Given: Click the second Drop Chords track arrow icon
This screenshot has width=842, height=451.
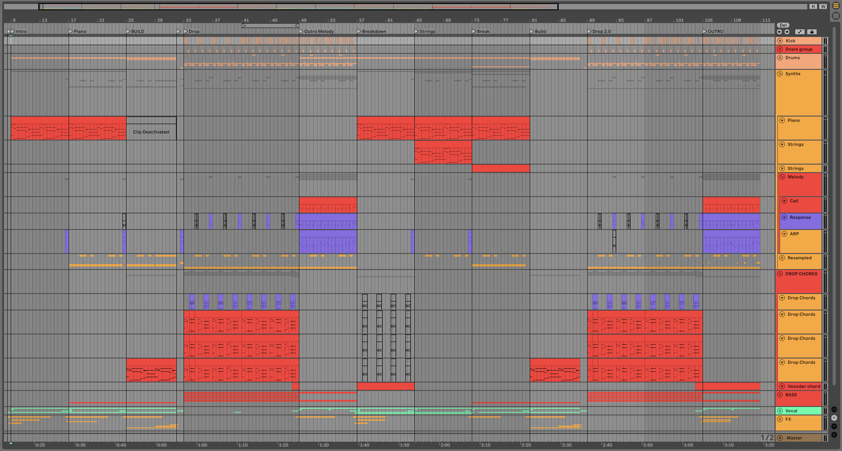Looking at the screenshot, I should click(782, 314).
